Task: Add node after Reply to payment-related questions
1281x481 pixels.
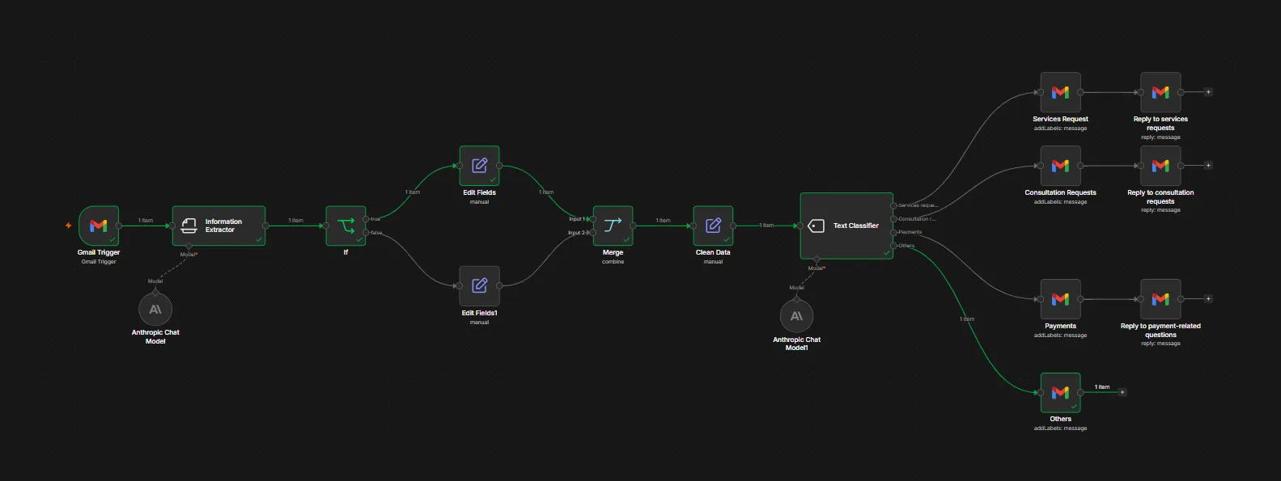Action: [x=1208, y=299]
